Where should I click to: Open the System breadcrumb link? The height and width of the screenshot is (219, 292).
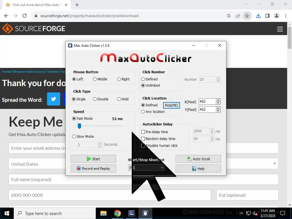pyautogui.click(x=53, y=72)
